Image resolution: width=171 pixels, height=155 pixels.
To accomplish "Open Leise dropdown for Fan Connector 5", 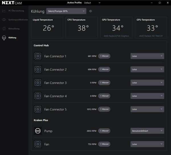I will (x=147, y=109).
